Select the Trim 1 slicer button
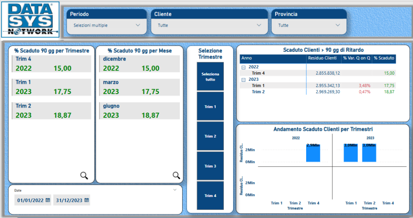The height and width of the screenshot is (218, 413). pyautogui.click(x=210, y=107)
